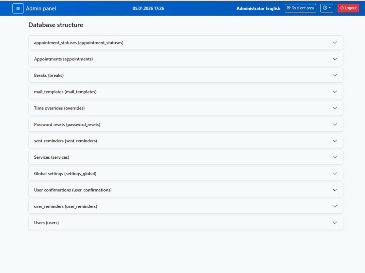Click User confirmations (user_confirmations) label
This screenshot has height=273, width=365.
point(73,190)
